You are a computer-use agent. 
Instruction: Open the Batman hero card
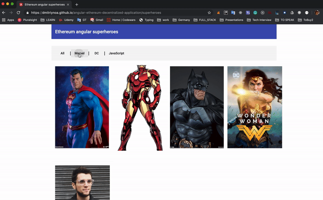tap(197, 107)
